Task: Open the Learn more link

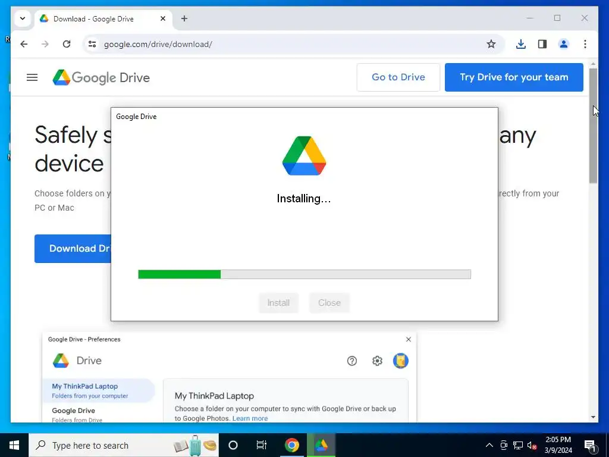Action: [x=250, y=418]
